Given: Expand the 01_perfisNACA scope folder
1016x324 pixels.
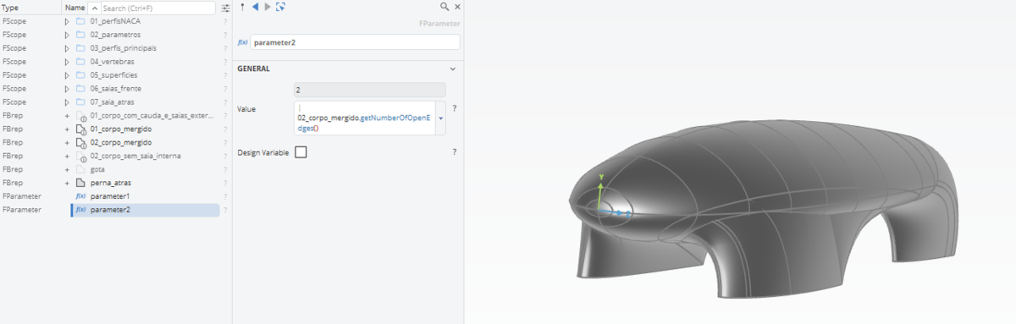Looking at the screenshot, I should pos(67,20).
